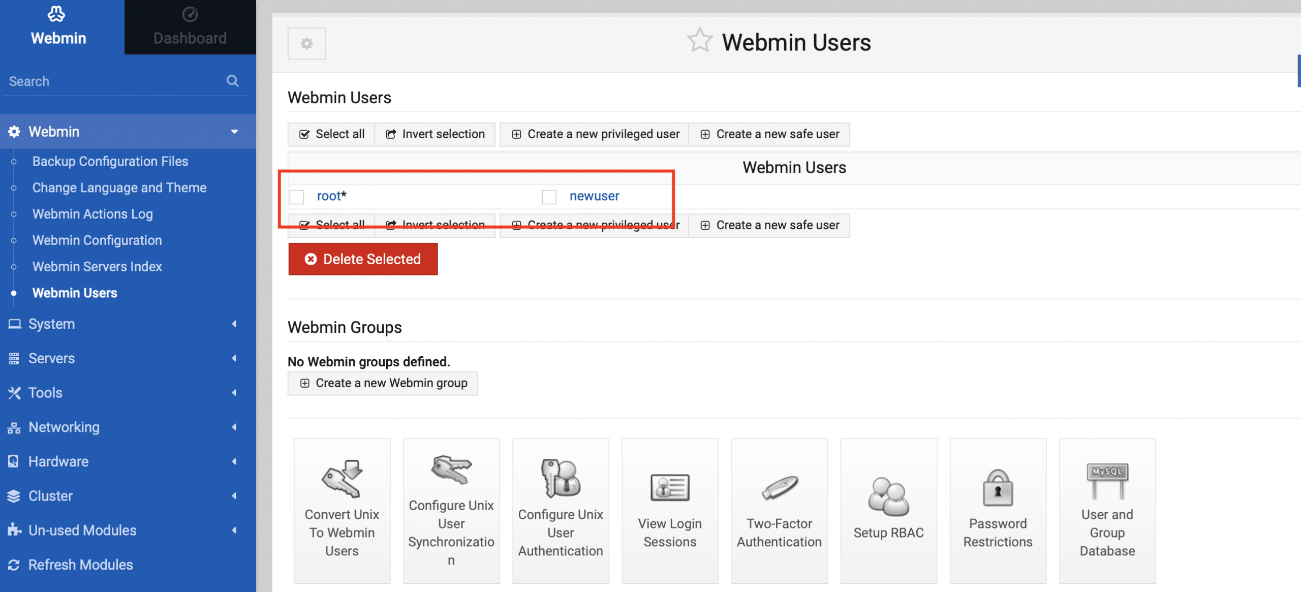Open Setup RBAC
1301x592 pixels.
point(888,510)
